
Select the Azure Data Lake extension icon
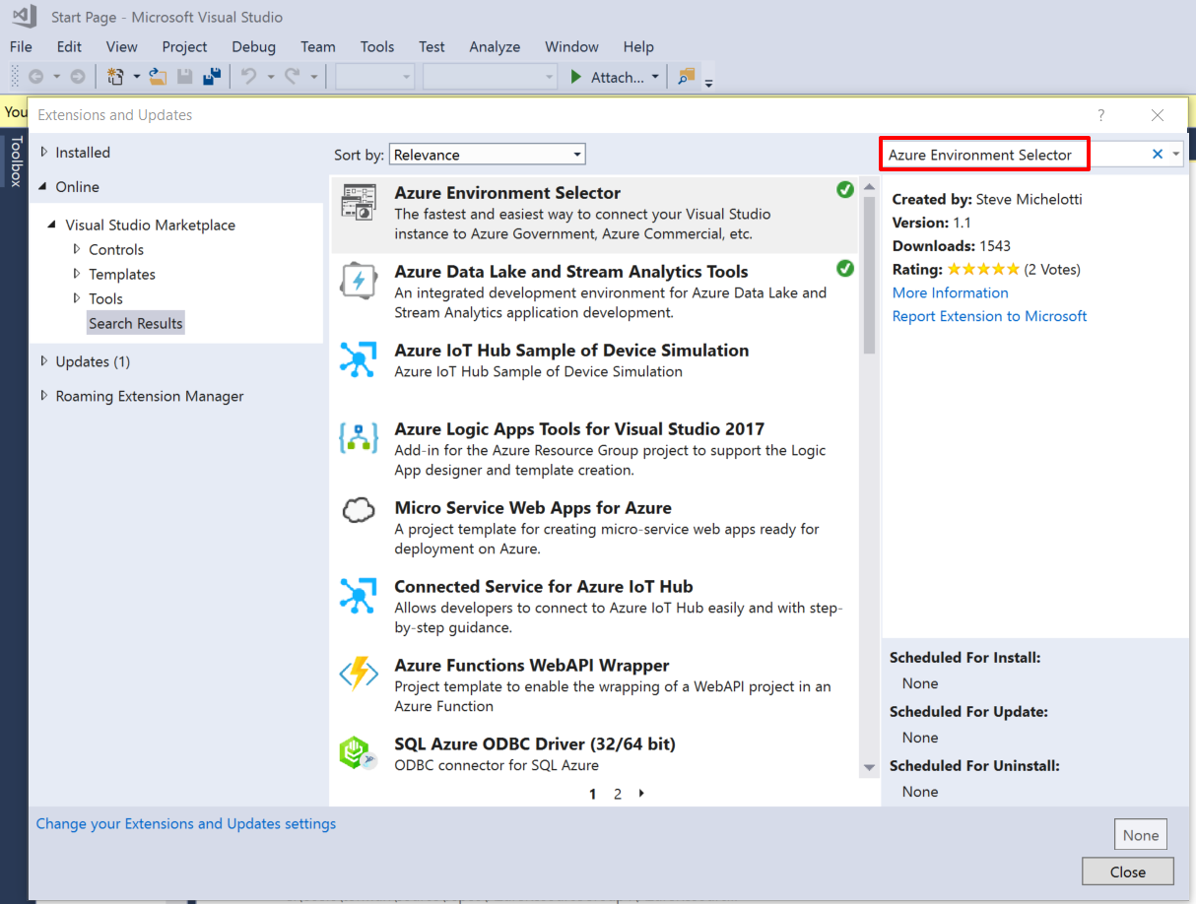pyautogui.click(x=358, y=281)
